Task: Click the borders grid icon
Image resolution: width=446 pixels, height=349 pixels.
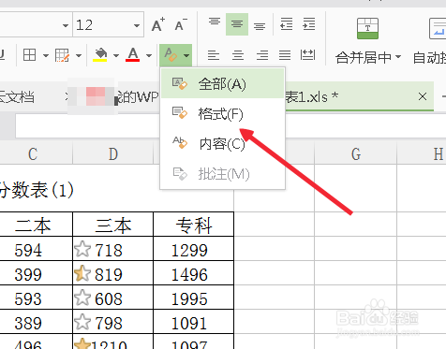Action: pos(29,55)
